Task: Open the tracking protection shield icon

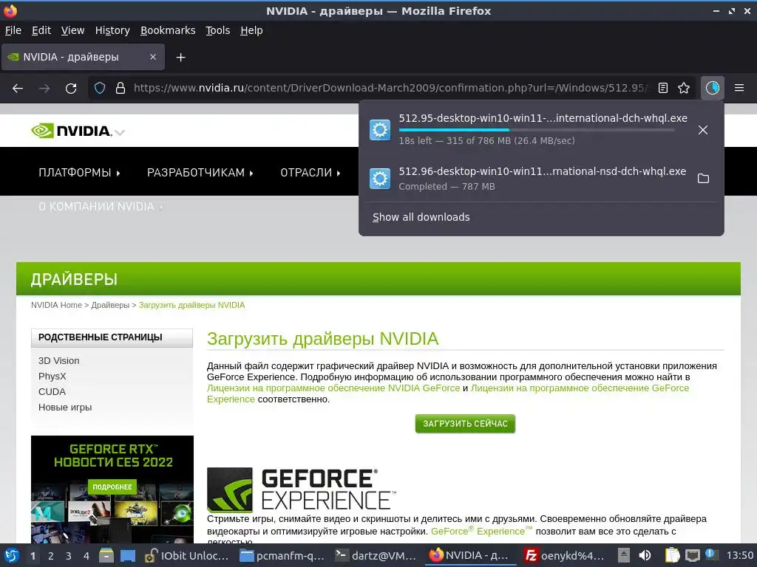Action: pyautogui.click(x=100, y=88)
